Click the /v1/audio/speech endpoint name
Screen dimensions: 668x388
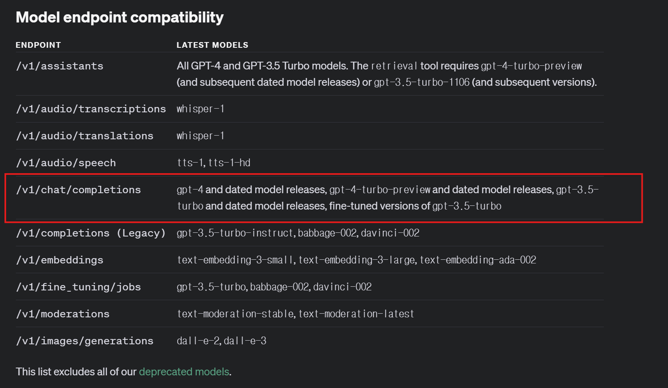(66, 163)
